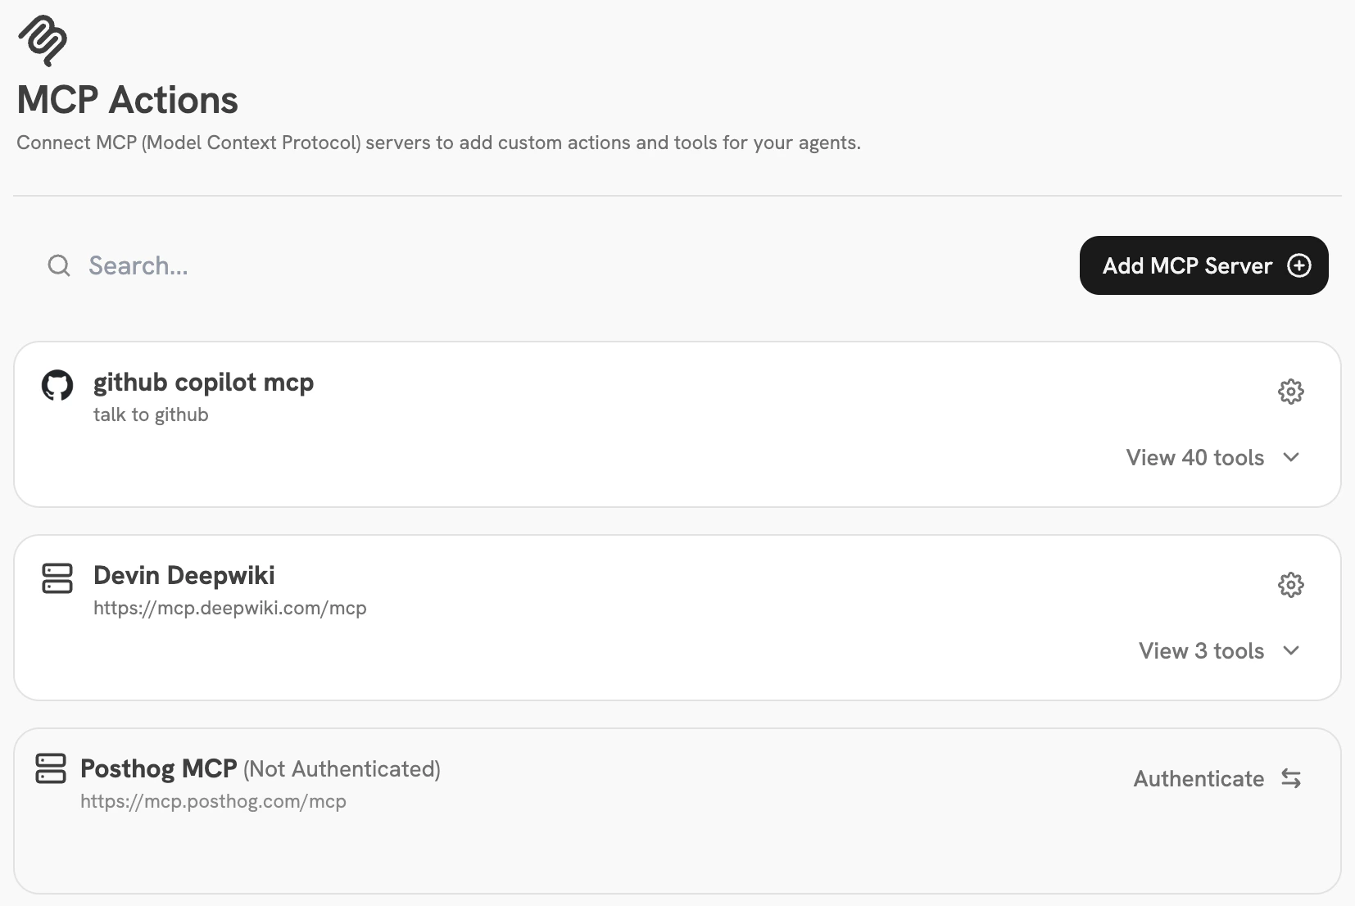Viewport: 1355px width, 906px height.
Task: Click the sync arrows icon beside Authenticate
Action: (x=1291, y=779)
